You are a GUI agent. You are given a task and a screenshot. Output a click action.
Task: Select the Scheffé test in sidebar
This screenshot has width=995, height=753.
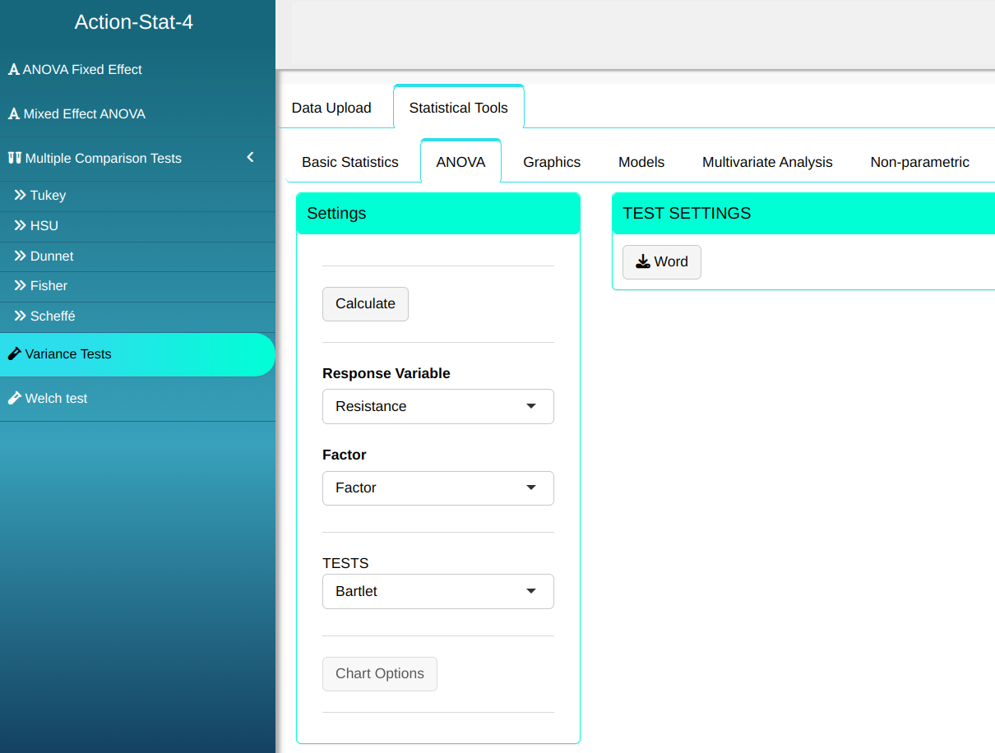[53, 316]
